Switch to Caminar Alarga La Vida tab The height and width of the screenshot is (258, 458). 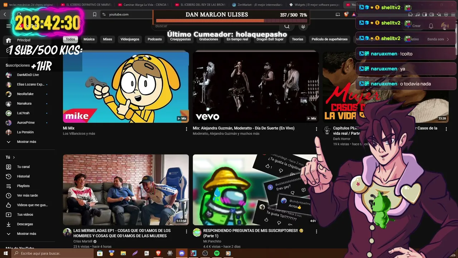(x=143, y=5)
